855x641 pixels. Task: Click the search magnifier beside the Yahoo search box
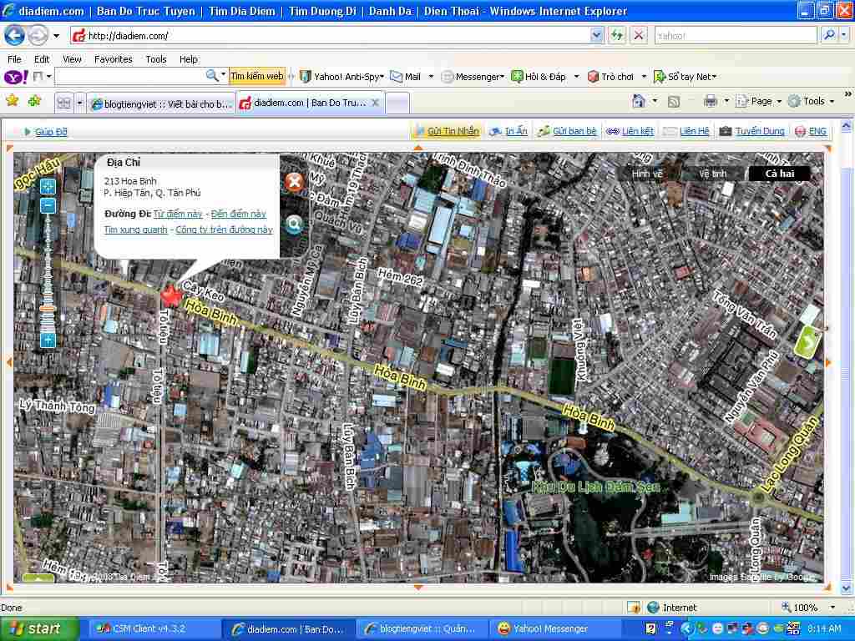pos(829,35)
